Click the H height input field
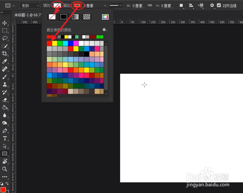 point(167,6)
